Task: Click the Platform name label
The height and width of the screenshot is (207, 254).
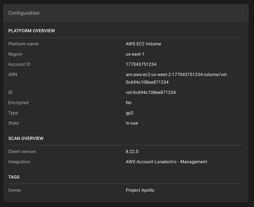Action: 23,44
